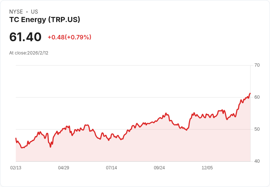
Task: Open the TC Energy (TRP.US) title
Action: (45, 20)
